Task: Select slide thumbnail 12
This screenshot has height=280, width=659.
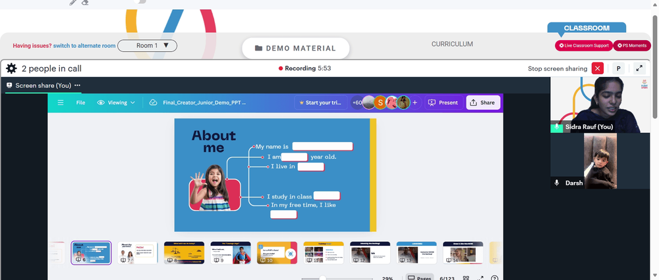Action: [x=370, y=253]
